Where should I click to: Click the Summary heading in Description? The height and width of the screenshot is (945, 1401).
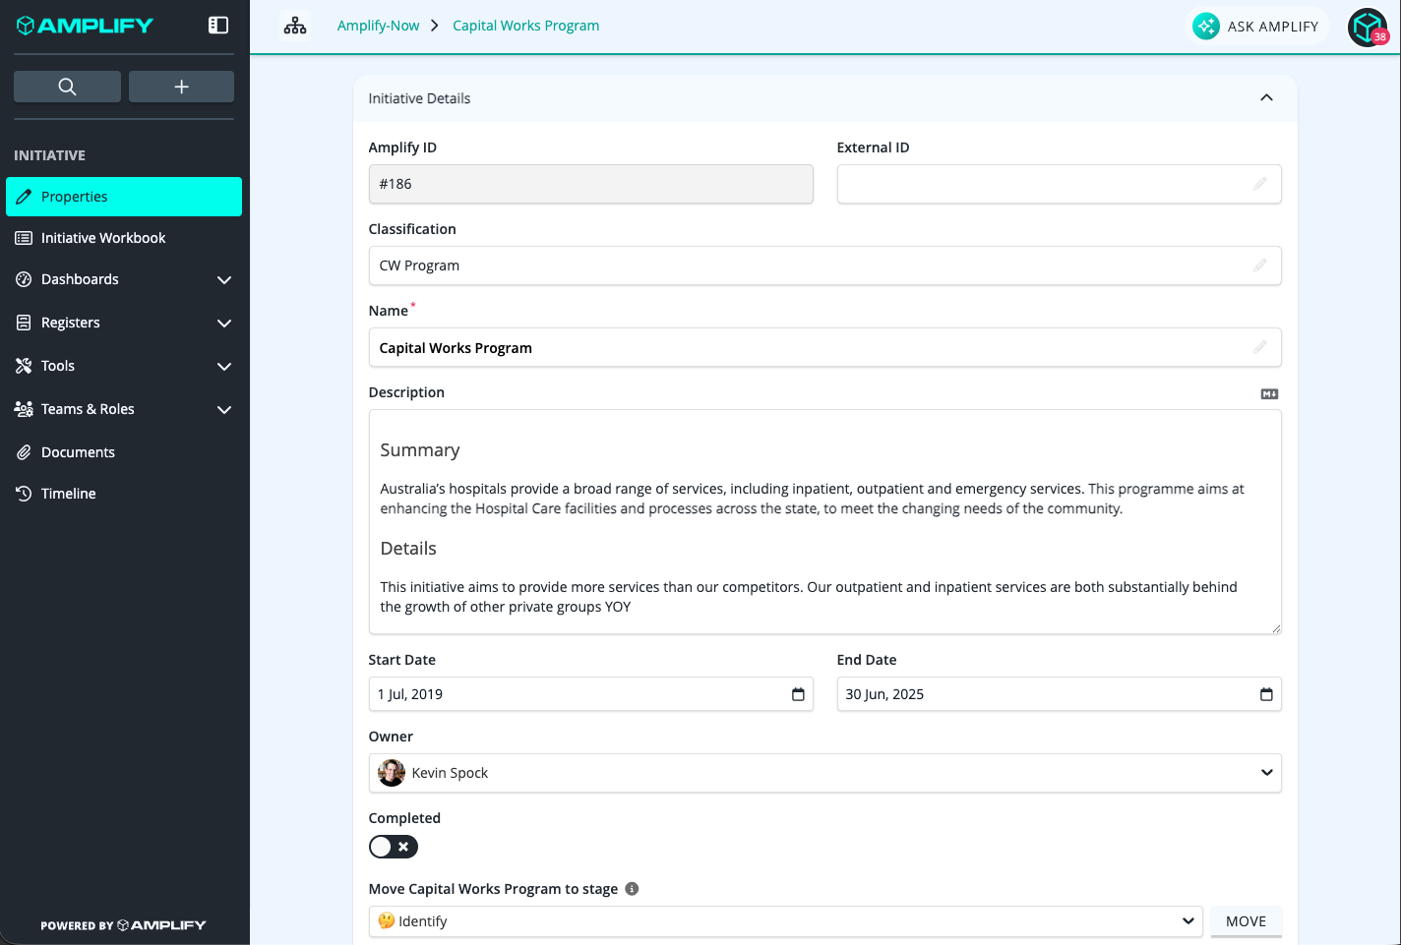pyautogui.click(x=420, y=450)
